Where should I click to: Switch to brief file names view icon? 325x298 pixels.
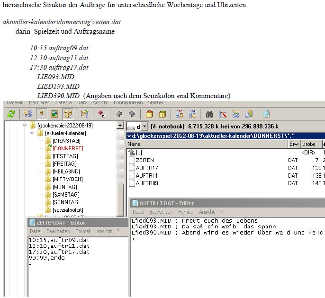click(x=28, y=114)
